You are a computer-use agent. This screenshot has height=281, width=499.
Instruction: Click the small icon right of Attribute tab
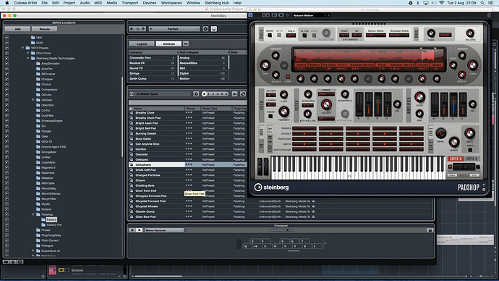186,43
